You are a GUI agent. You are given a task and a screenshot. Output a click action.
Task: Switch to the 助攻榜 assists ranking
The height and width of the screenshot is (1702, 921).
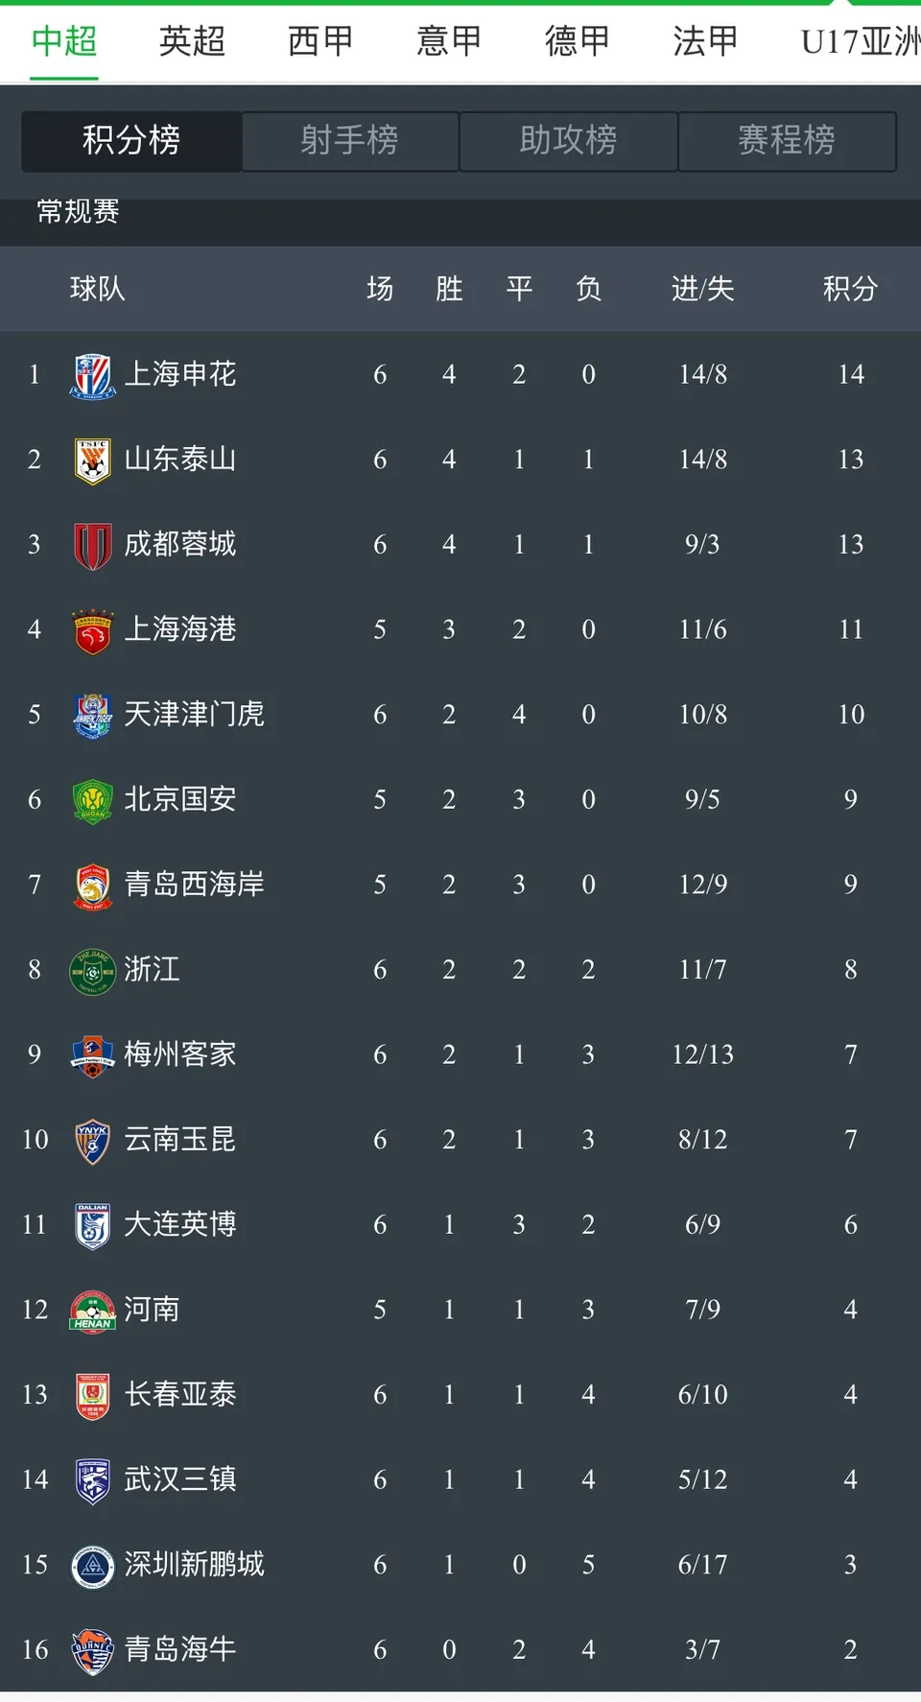pos(569,141)
